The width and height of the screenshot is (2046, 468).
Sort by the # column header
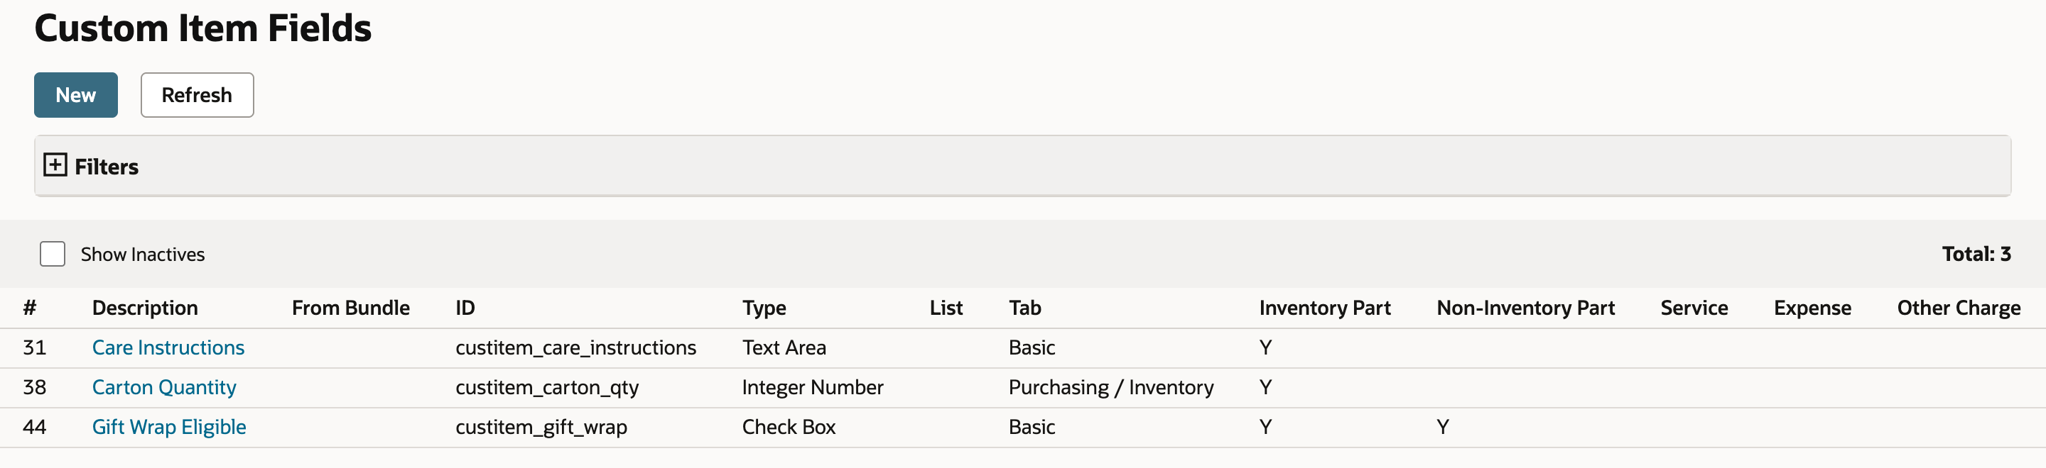(x=29, y=308)
